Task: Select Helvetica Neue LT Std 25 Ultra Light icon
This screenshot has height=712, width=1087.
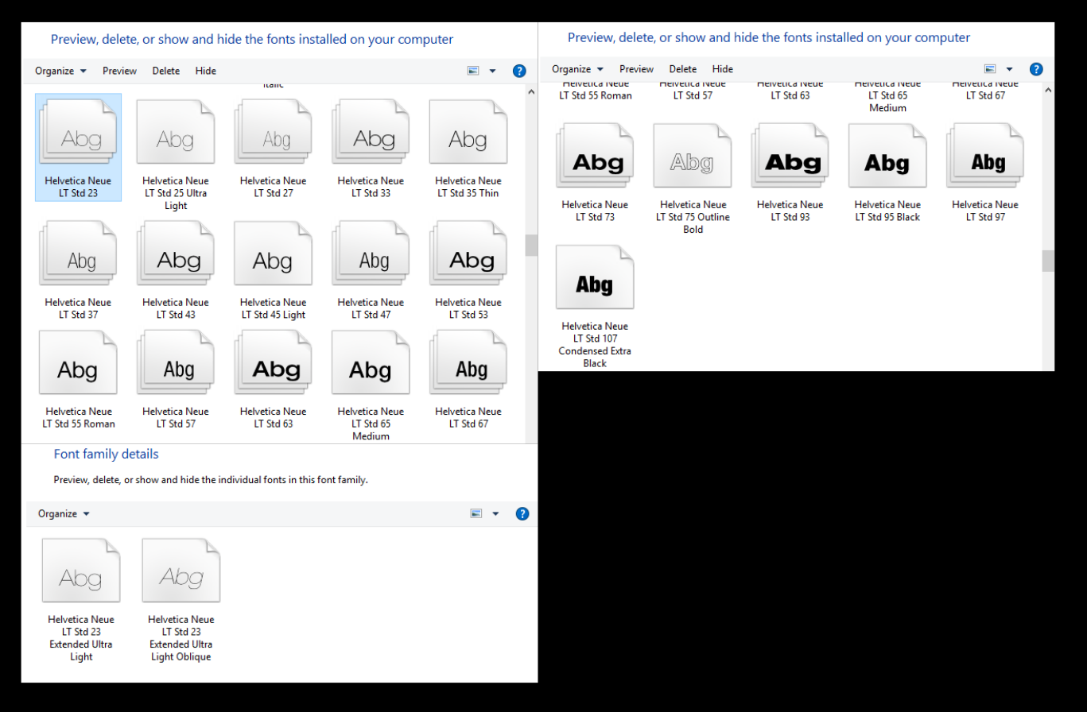Action: pos(176,131)
